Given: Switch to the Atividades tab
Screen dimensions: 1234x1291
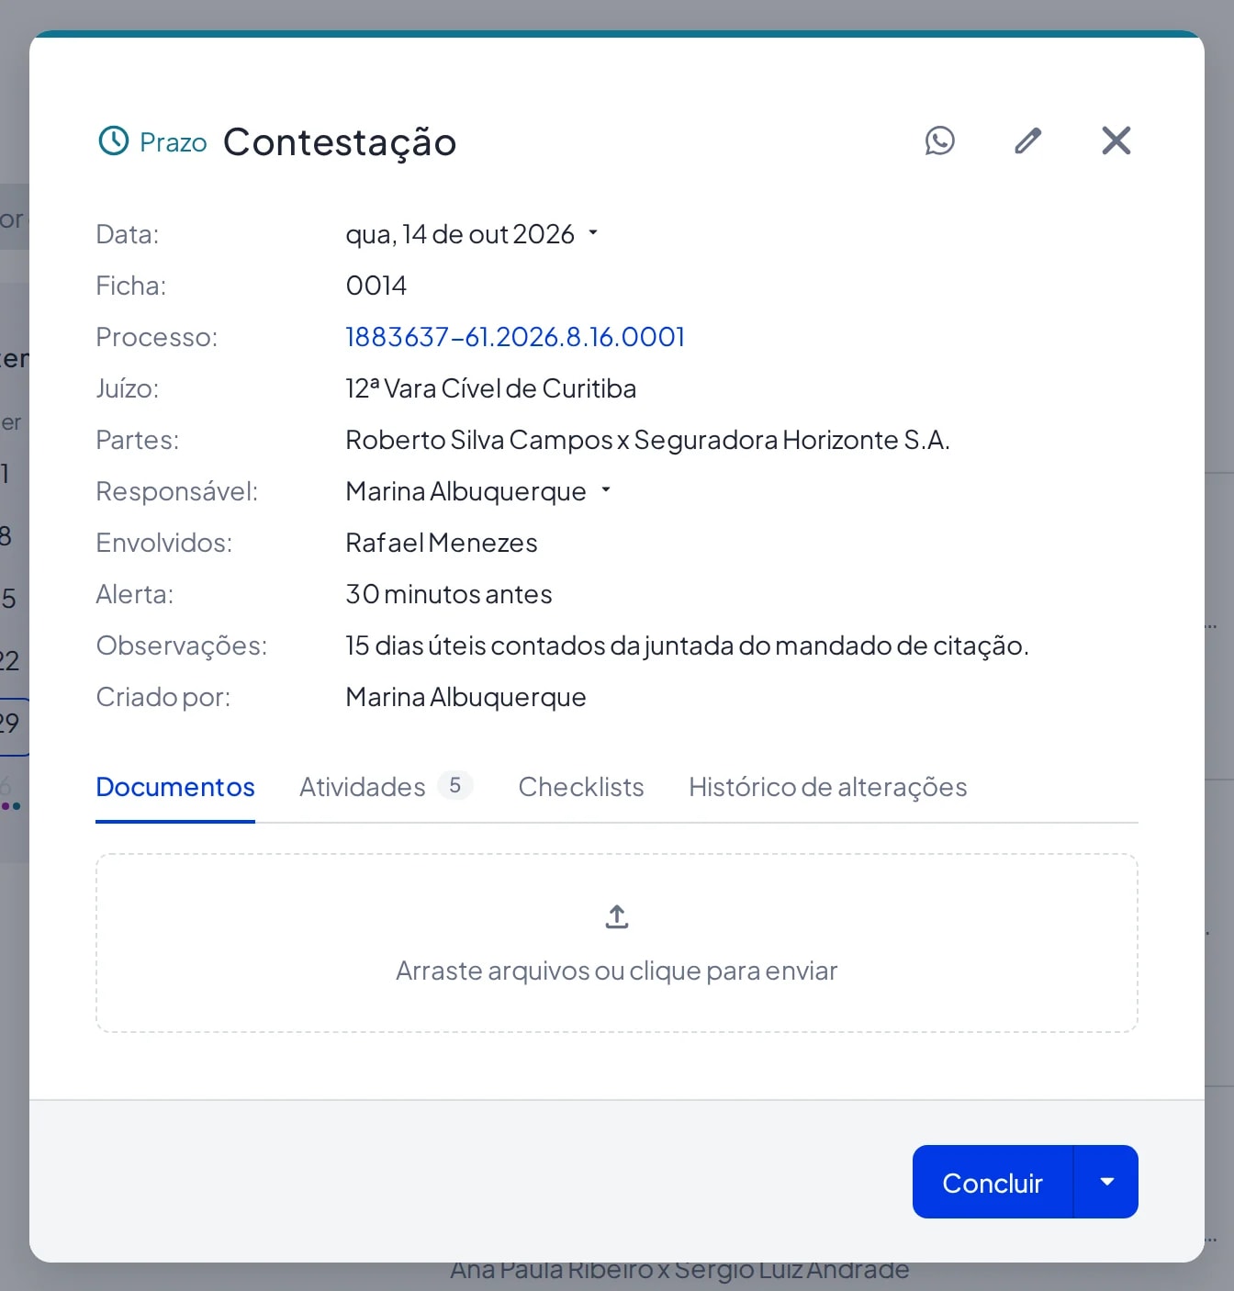Looking at the screenshot, I should [386, 787].
